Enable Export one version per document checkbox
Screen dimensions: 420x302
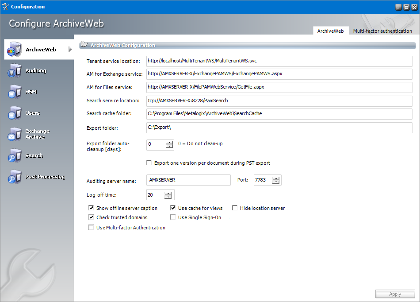click(x=149, y=163)
